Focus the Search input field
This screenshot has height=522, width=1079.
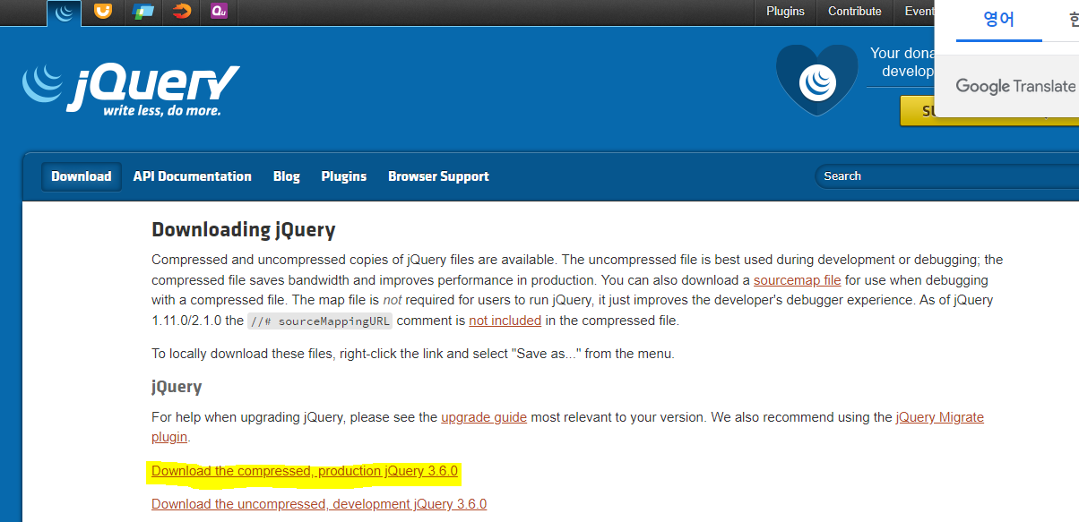tap(946, 176)
